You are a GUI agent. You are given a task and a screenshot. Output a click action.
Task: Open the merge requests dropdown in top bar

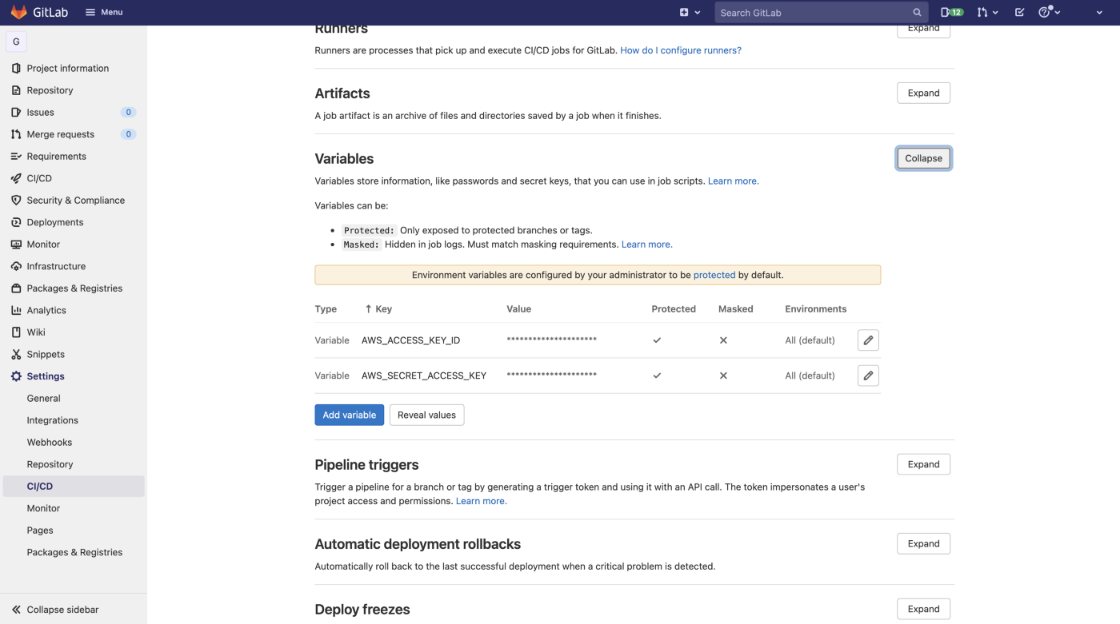(x=987, y=12)
